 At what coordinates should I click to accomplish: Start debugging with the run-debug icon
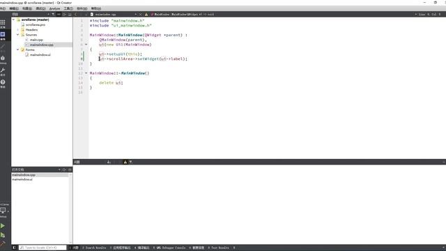pyautogui.click(x=3, y=235)
